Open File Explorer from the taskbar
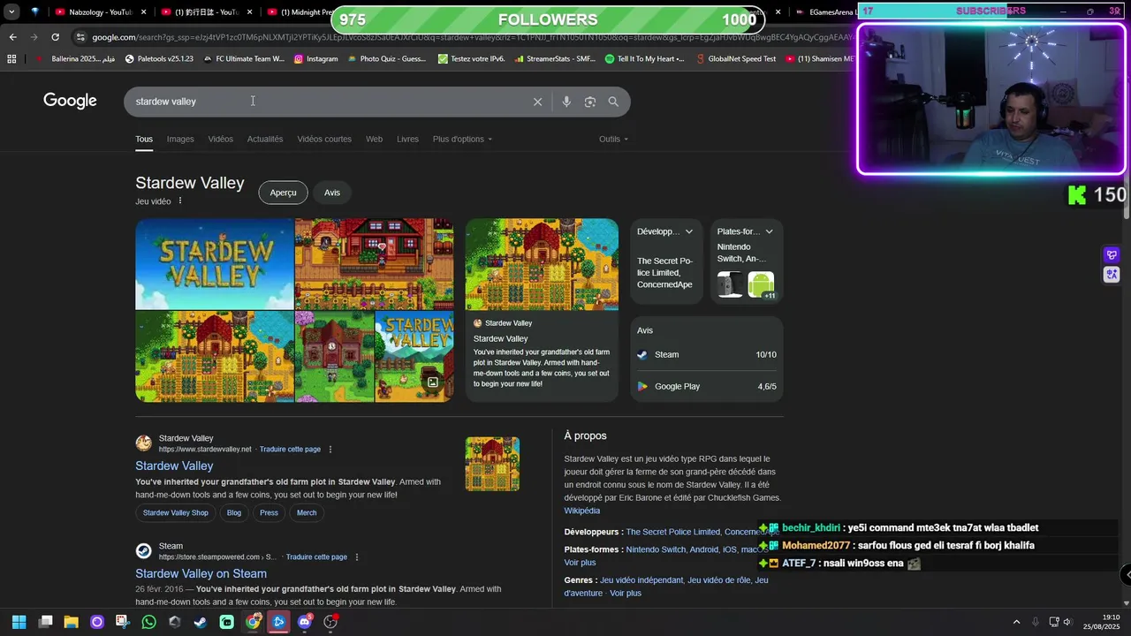The height and width of the screenshot is (636, 1131). (x=72, y=622)
